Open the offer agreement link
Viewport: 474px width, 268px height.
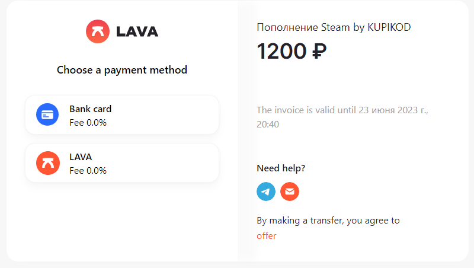pyautogui.click(x=266, y=236)
